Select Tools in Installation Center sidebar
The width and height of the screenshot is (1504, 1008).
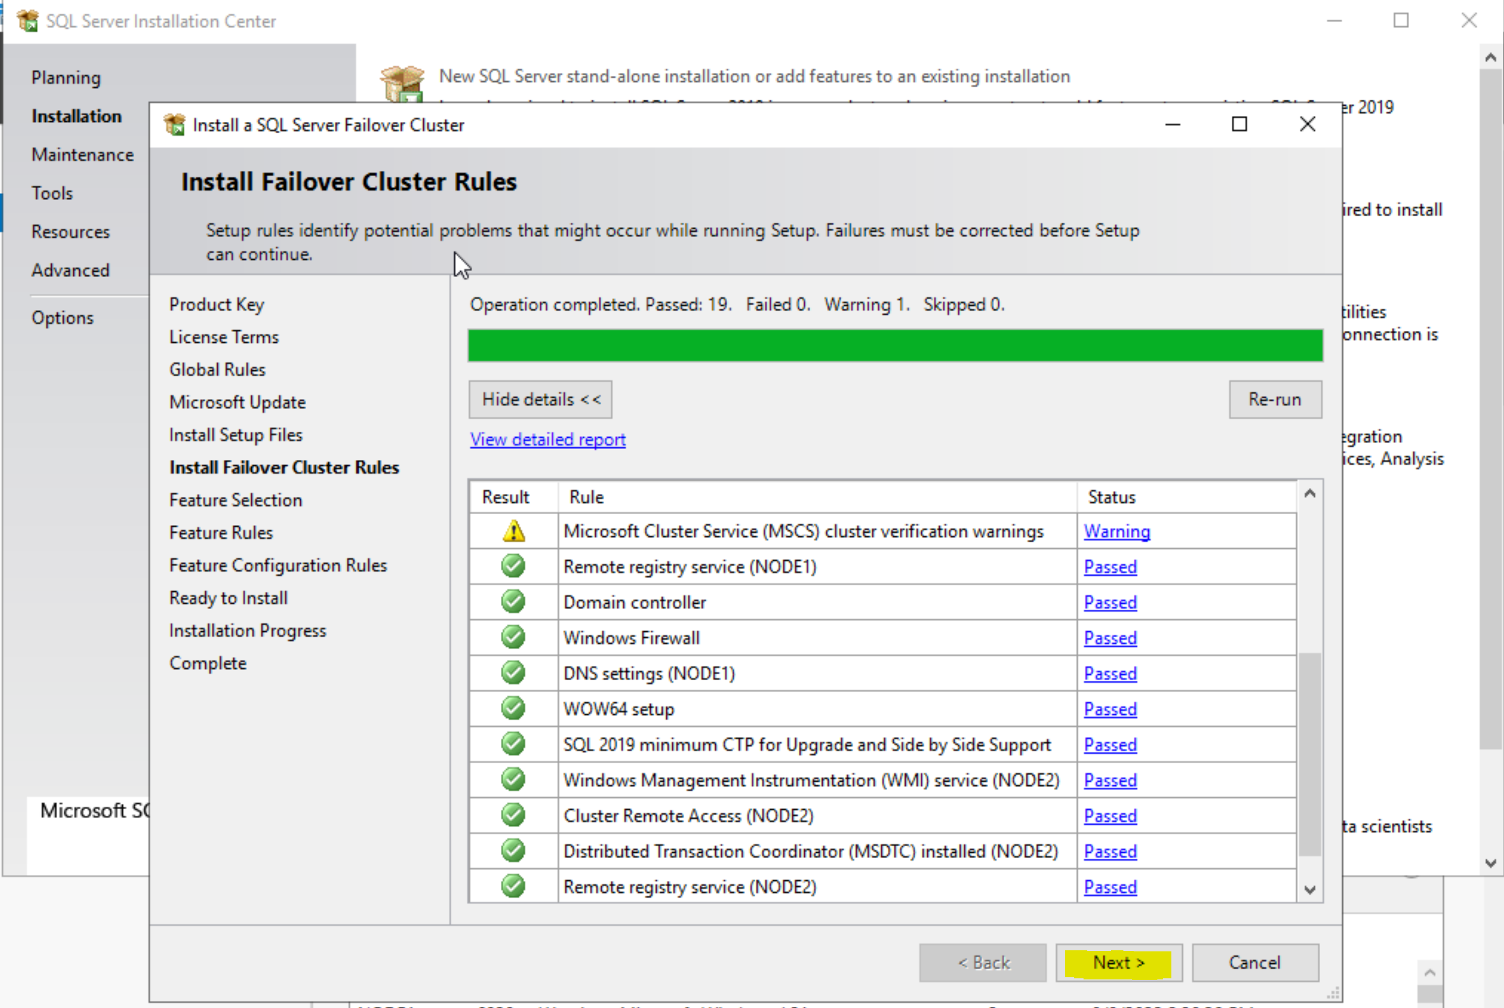click(52, 194)
